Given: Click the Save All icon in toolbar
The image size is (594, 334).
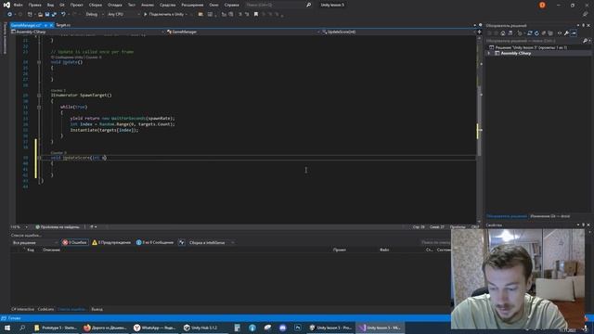Looking at the screenshot, I should (54, 15).
